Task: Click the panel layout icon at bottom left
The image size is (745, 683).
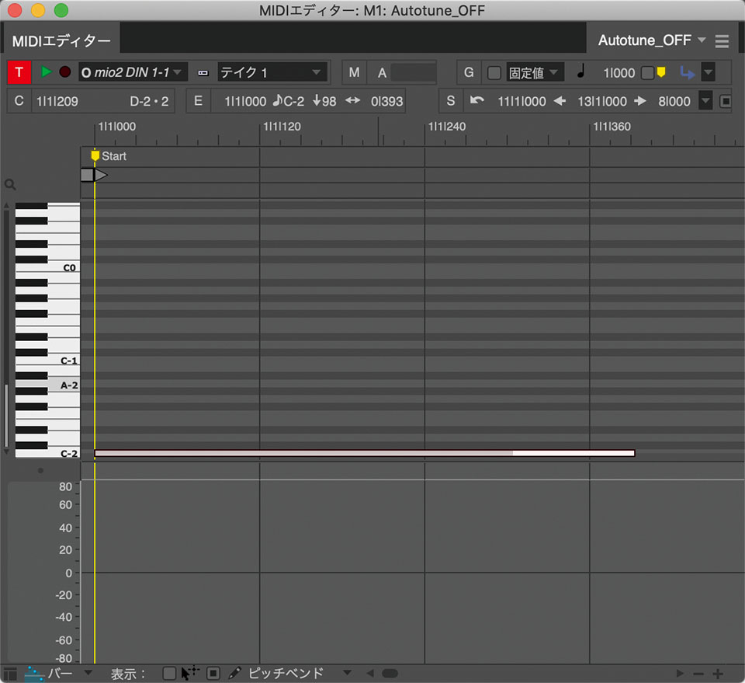Action: point(10,674)
